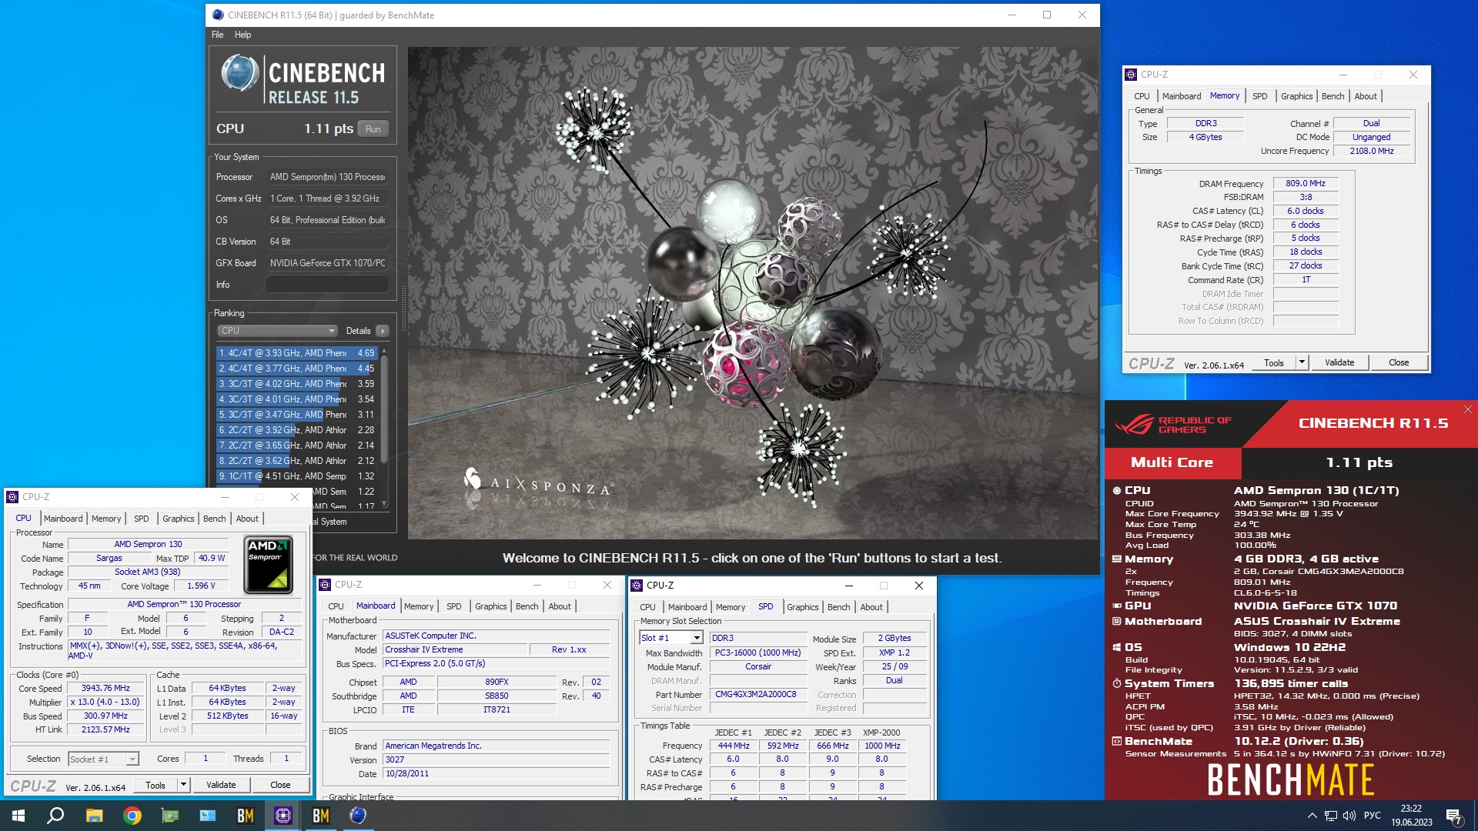The height and width of the screenshot is (831, 1478).
Task: Open volume control in system tray
Action: click(1349, 816)
